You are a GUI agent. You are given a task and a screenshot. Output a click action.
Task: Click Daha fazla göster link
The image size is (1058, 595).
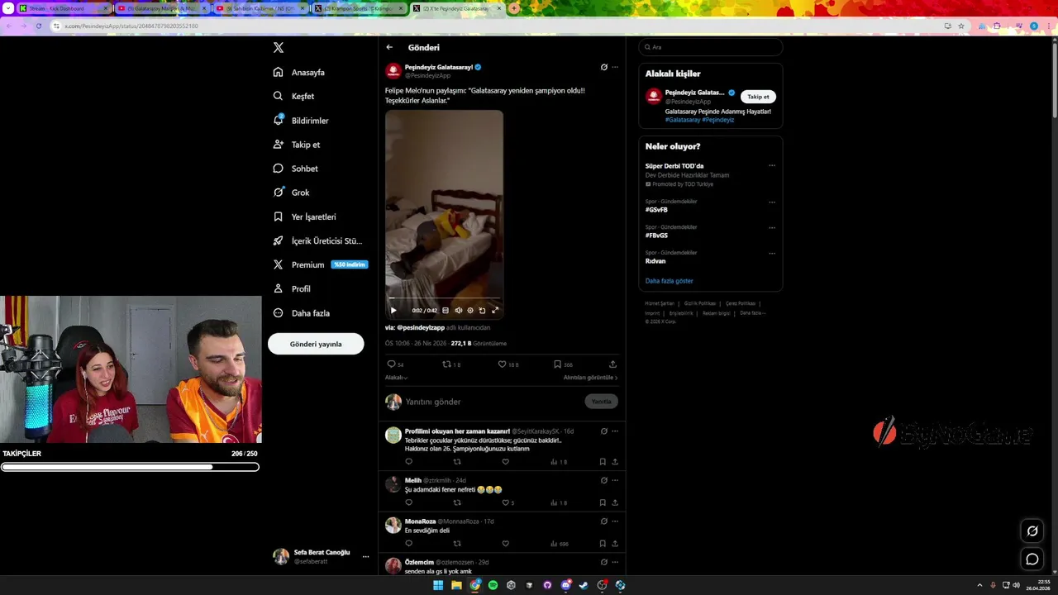click(670, 281)
